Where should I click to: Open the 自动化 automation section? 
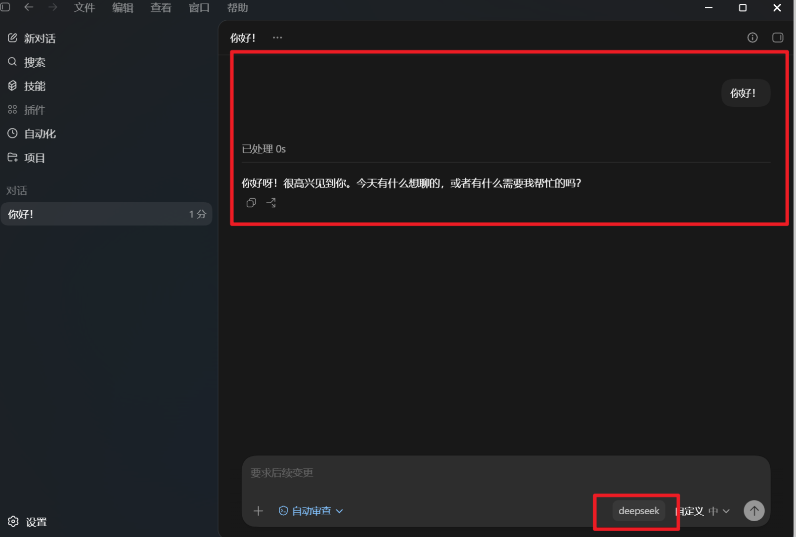pyautogui.click(x=32, y=134)
